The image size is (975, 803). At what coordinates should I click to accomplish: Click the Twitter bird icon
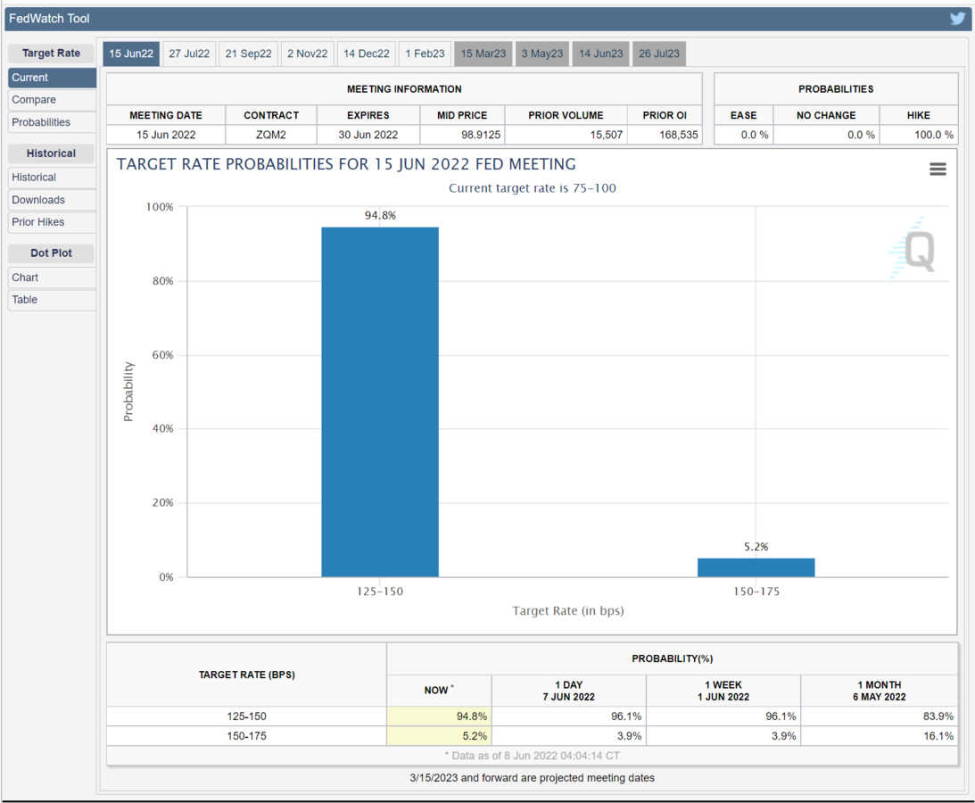(x=957, y=18)
